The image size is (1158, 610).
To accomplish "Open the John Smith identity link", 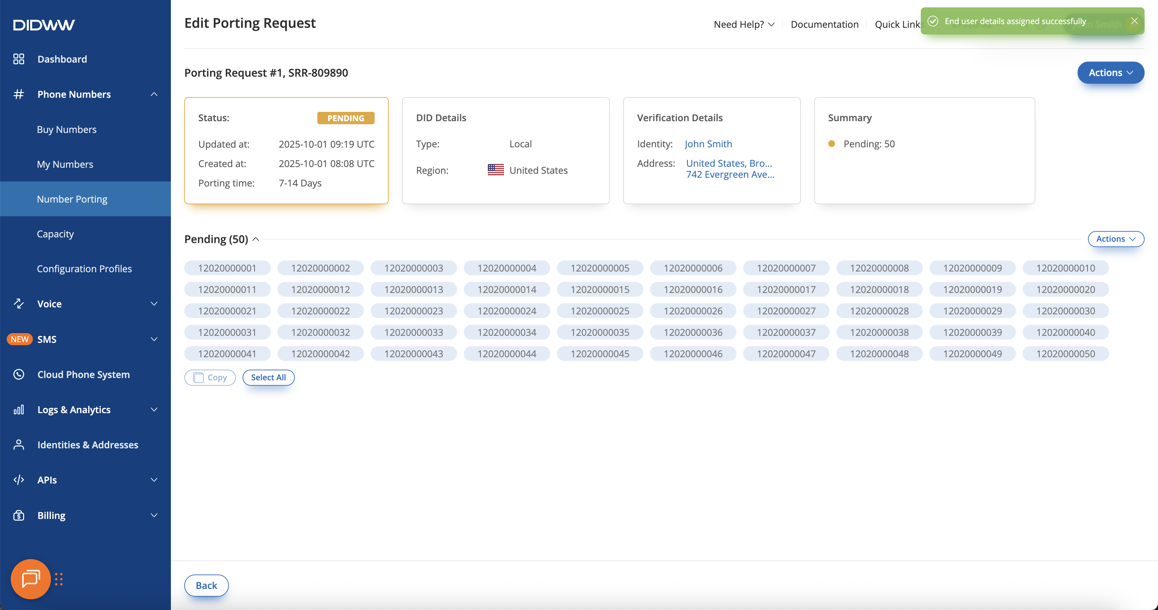I will pos(708,144).
